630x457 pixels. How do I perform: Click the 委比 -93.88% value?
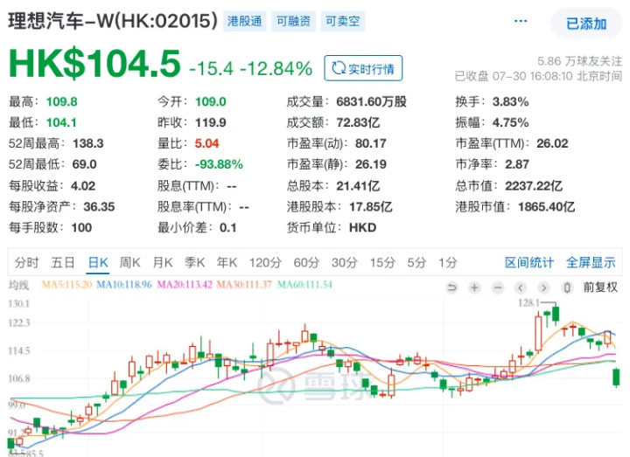coord(219,164)
